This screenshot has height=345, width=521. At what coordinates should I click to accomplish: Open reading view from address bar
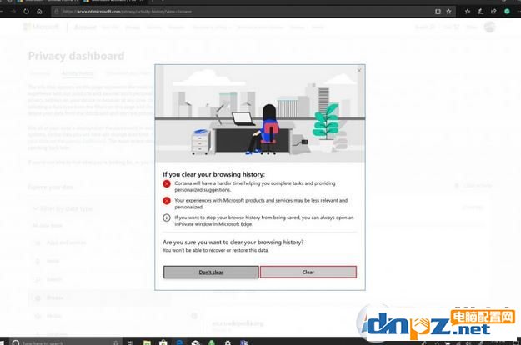[438, 12]
